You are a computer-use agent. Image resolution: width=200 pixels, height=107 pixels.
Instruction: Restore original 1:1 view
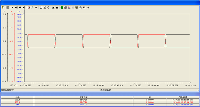click(36, 7)
